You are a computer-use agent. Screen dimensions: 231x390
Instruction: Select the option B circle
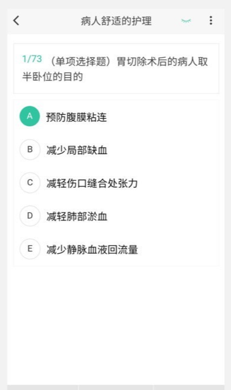(x=30, y=150)
